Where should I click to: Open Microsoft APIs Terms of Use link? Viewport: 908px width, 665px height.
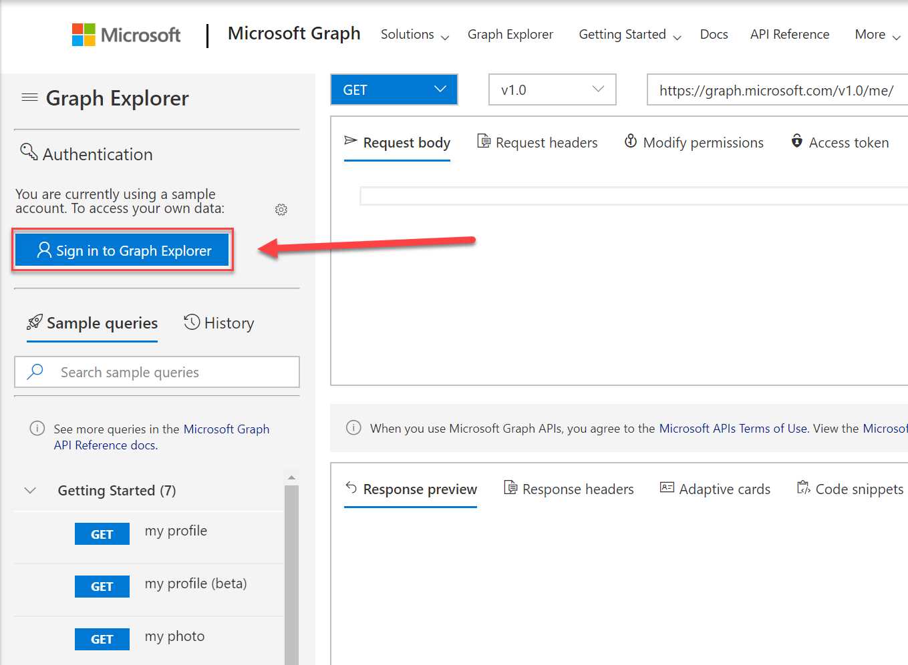[733, 428]
